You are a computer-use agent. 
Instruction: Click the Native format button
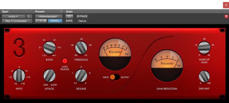(82, 21)
